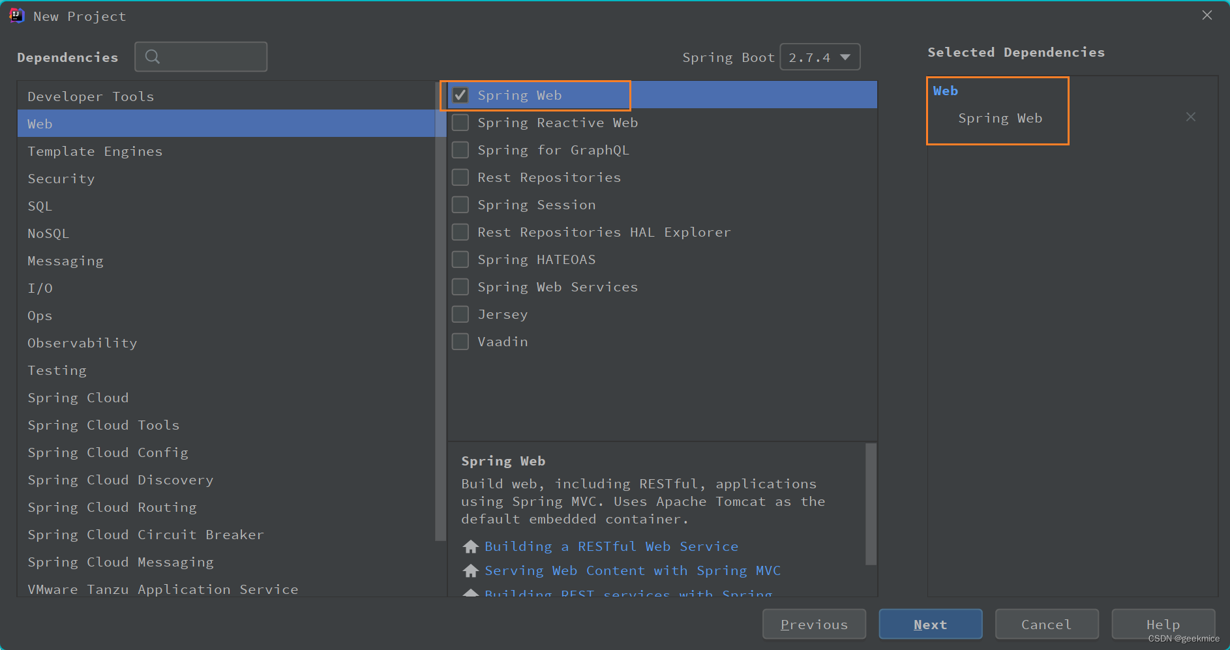Select the Developer Tools category
1230x650 pixels.
click(x=226, y=96)
